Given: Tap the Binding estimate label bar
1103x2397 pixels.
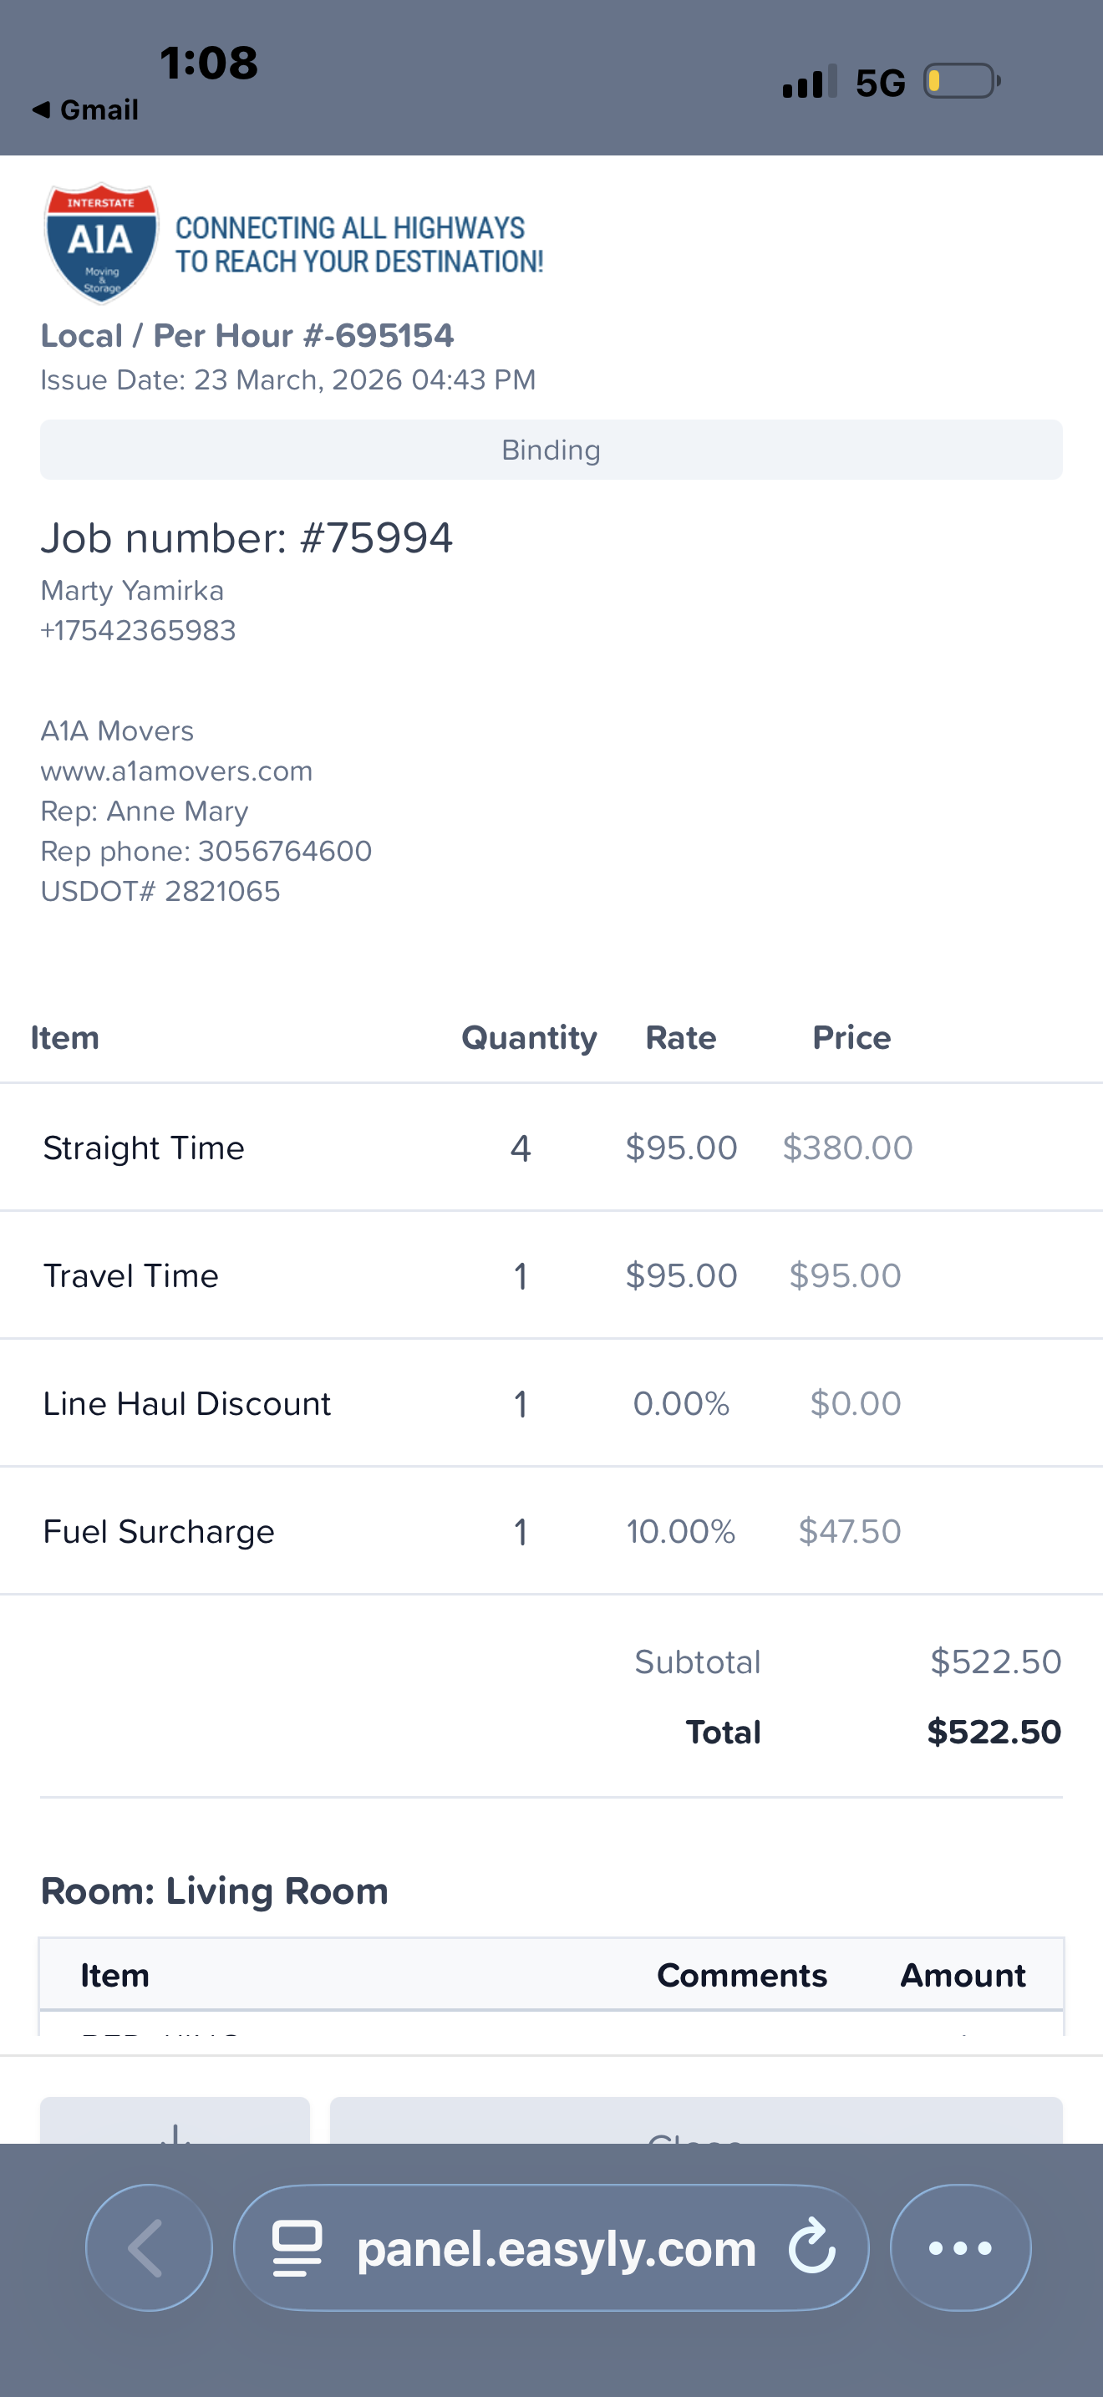Looking at the screenshot, I should pos(551,450).
